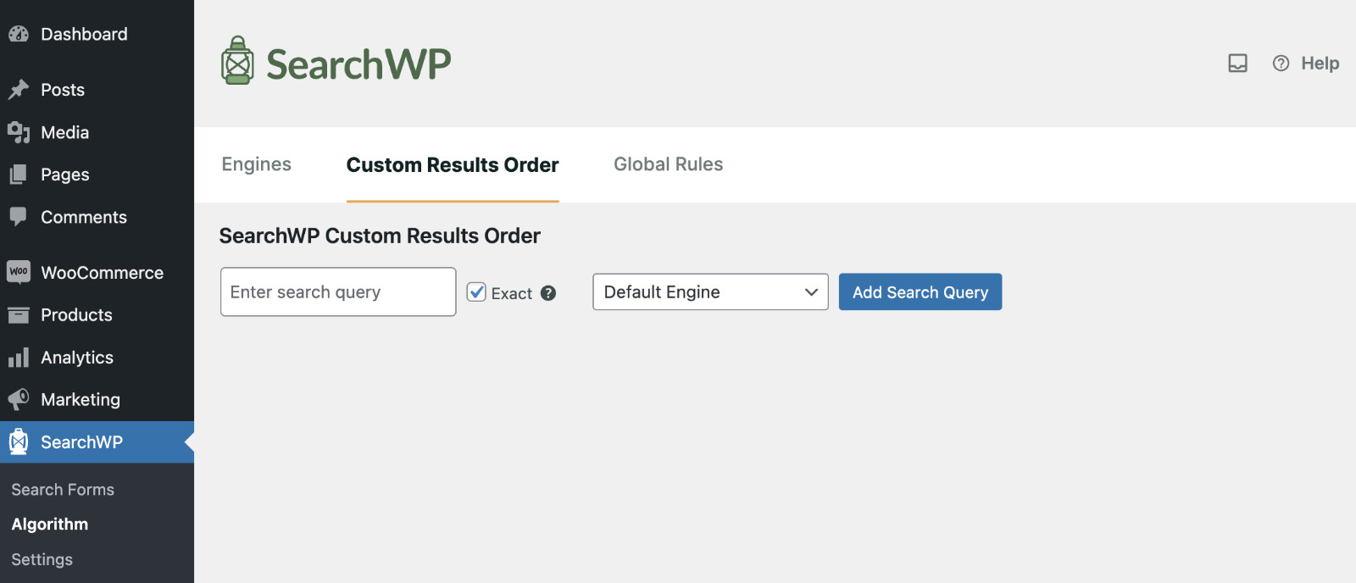Open the Default Engine dropdown
Viewport: 1356px width, 583px height.
(710, 291)
